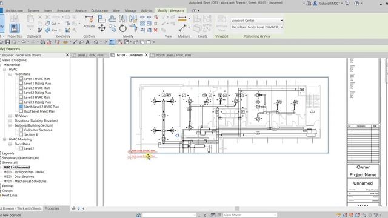This screenshot has width=388, height=218.
Task: Switch to North Level 2 HVAC Plan view tab
Action: (x=173, y=55)
